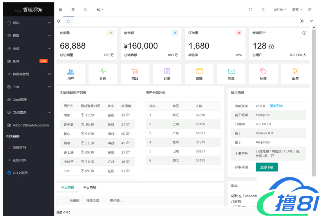Expand the 系统 sidebar menu
This screenshot has height=216, width=320.
pyautogui.click(x=28, y=23)
